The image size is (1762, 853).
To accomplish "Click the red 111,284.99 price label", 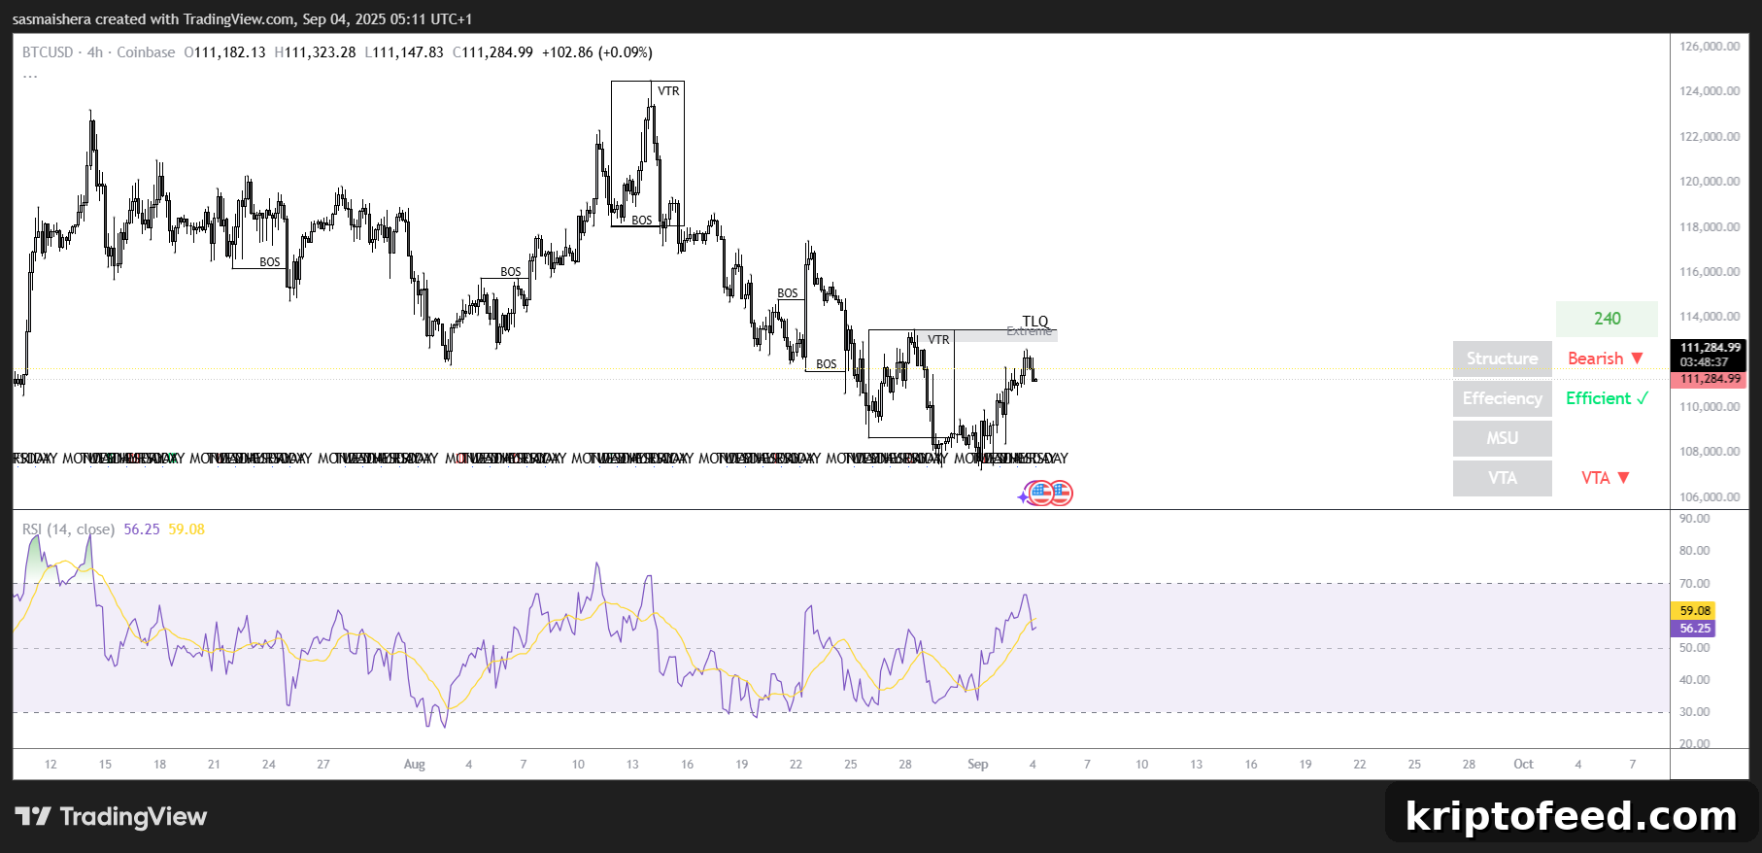I will coord(1711,380).
